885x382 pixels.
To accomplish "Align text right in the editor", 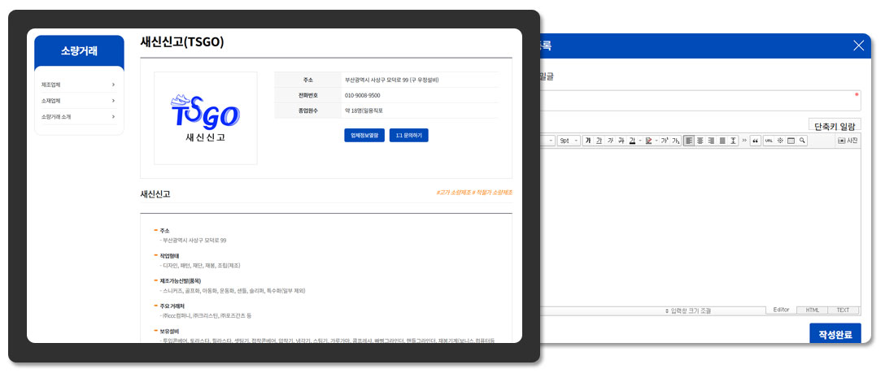I will (711, 141).
